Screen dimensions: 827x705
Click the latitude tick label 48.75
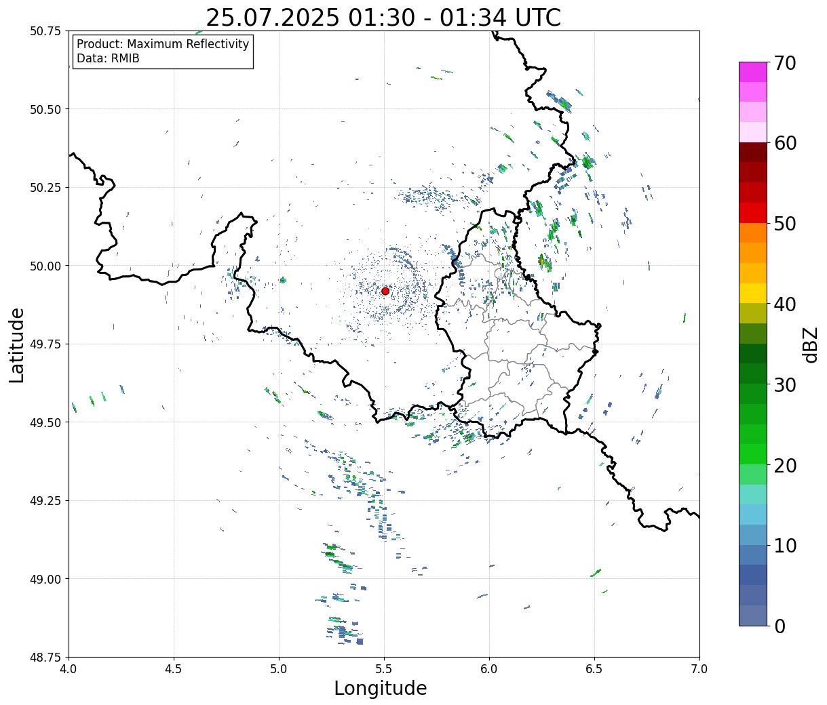45,657
